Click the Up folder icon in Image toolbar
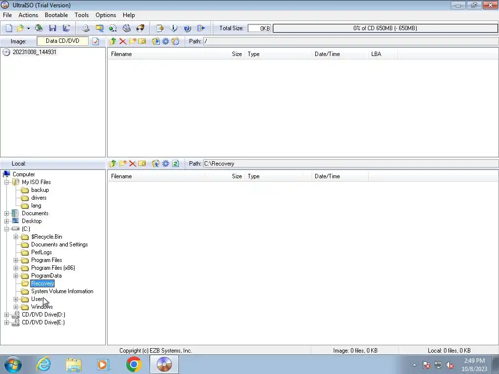The image size is (499, 374). click(x=113, y=41)
